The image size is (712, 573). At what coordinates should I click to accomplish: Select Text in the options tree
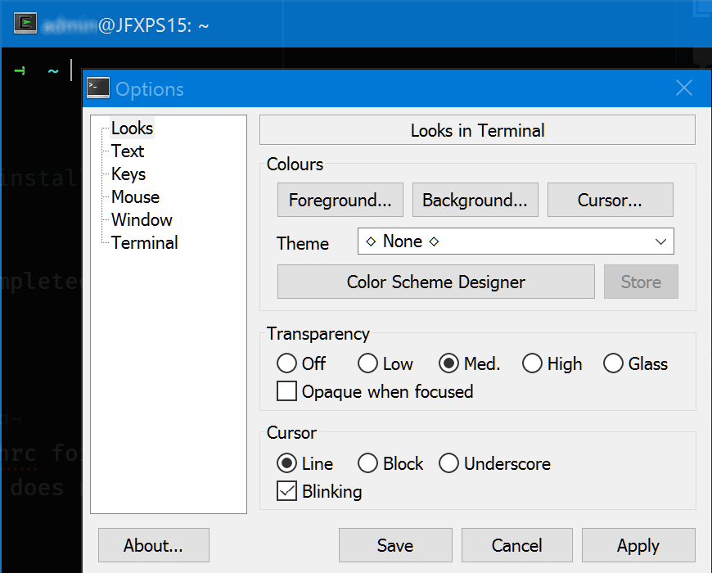coord(128,151)
